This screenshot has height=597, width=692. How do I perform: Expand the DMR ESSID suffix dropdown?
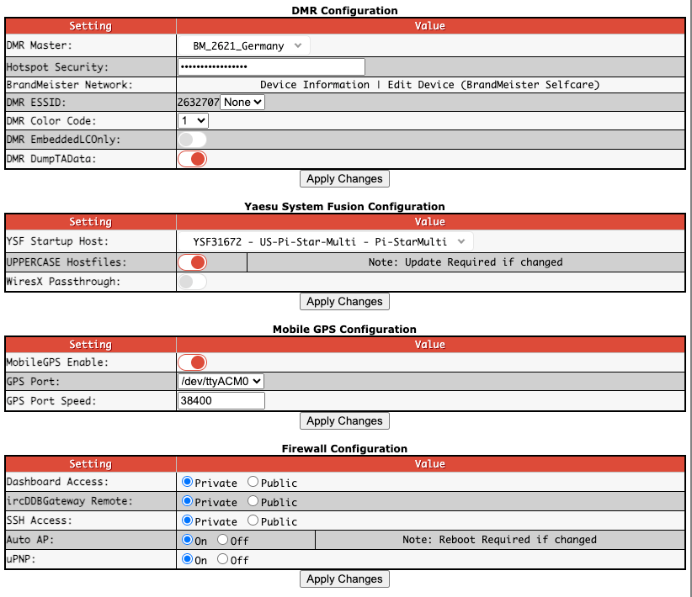pyautogui.click(x=242, y=102)
